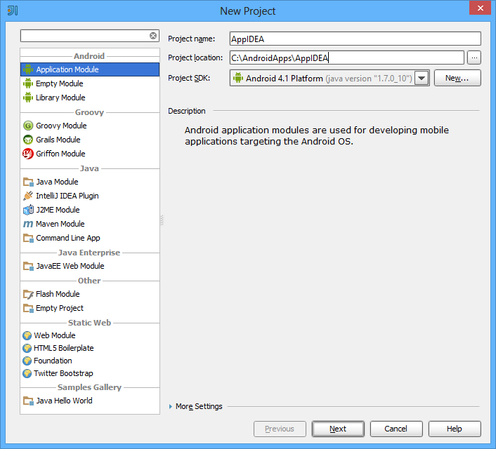The width and height of the screenshot is (496, 449).
Task: Focus the Project name field
Action: point(355,39)
